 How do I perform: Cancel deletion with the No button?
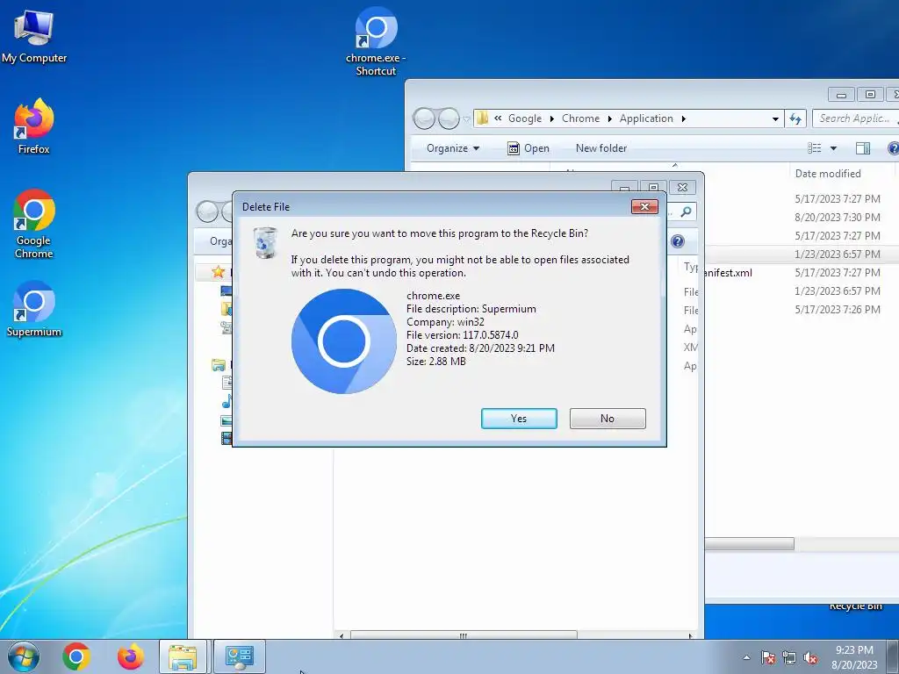608,419
